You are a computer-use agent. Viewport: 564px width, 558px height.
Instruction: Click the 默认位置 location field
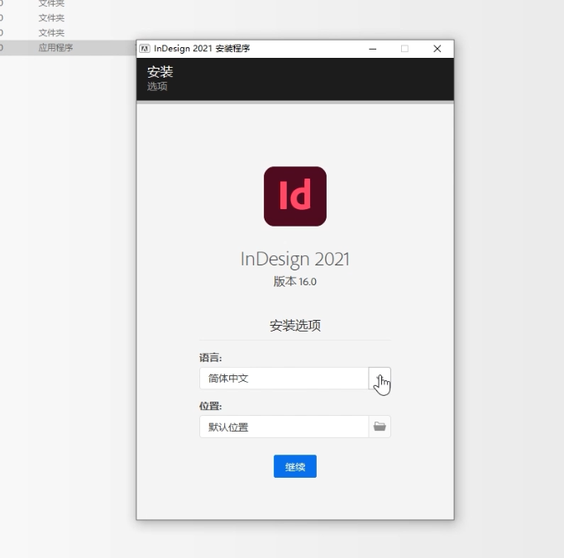[284, 427]
